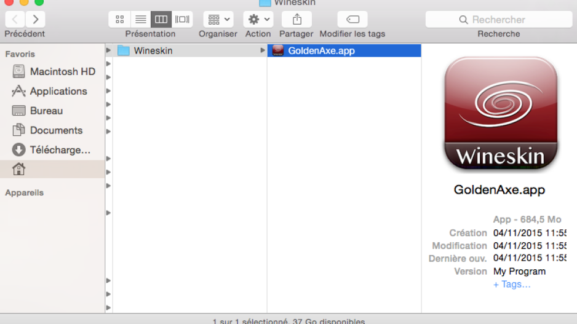Click the Bureau desktop icon

pyautogui.click(x=18, y=111)
